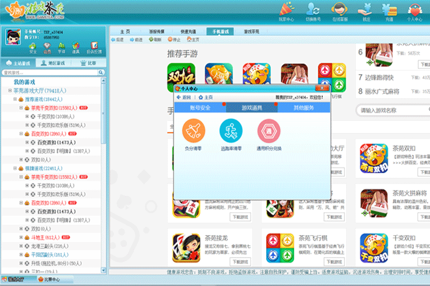Viewport: 430px width, 286px height.
Task: Switch to 其他服务 tab in dialog
Action: [304, 107]
